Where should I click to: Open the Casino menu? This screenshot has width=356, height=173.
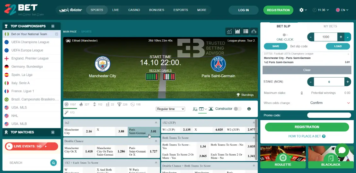point(134,10)
